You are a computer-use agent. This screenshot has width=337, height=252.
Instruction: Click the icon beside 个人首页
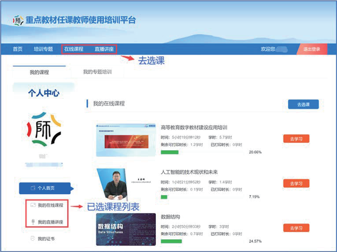coord(33,188)
